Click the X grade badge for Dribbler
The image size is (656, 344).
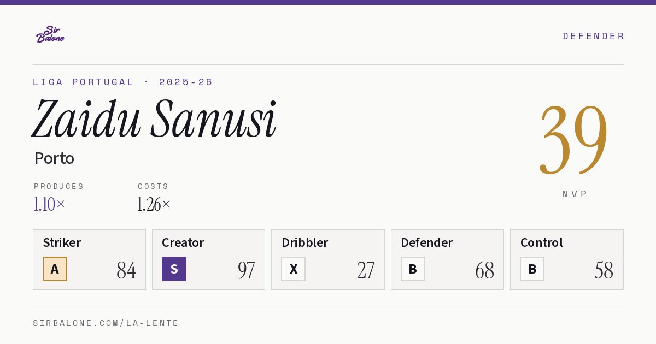coord(293,269)
